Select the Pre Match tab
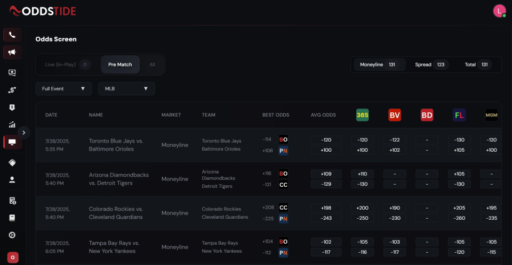The image size is (512, 265). point(120,64)
